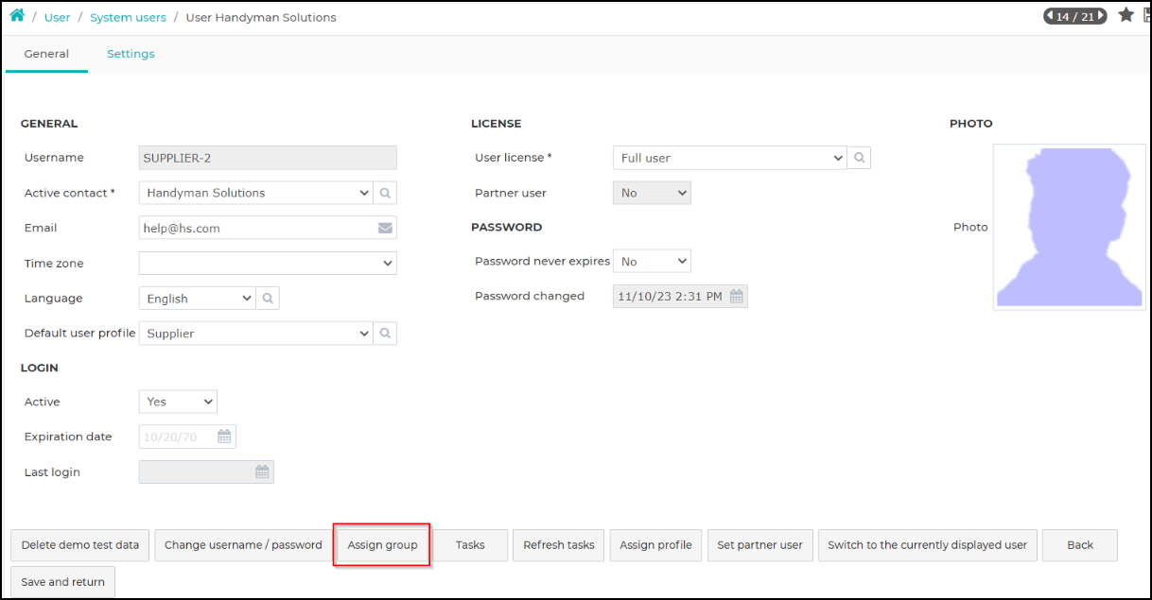
Task: Click envelope icon in Email field
Action: tap(385, 228)
